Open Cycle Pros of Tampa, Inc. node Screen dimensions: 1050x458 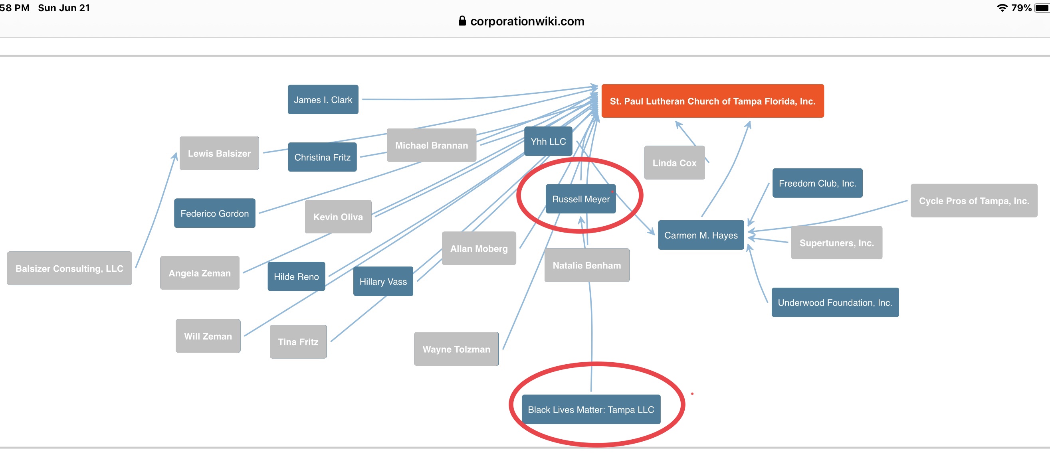(x=974, y=201)
